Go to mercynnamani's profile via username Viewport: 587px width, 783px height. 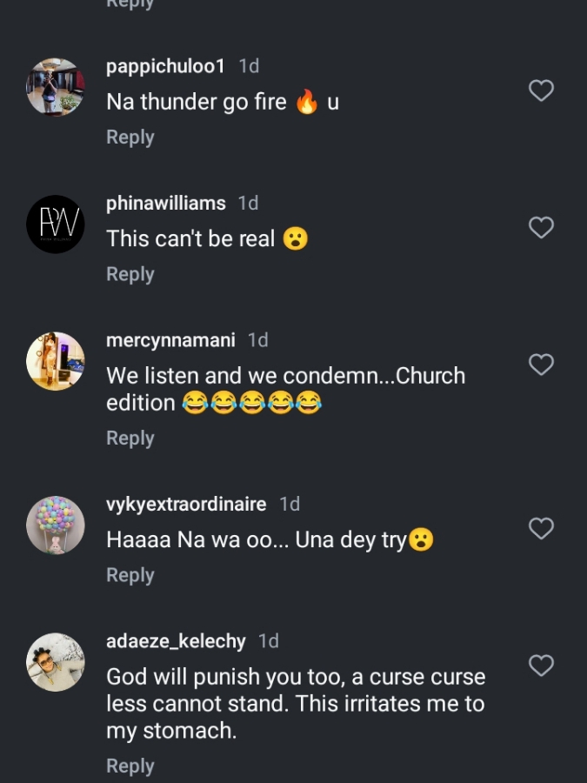tap(170, 340)
